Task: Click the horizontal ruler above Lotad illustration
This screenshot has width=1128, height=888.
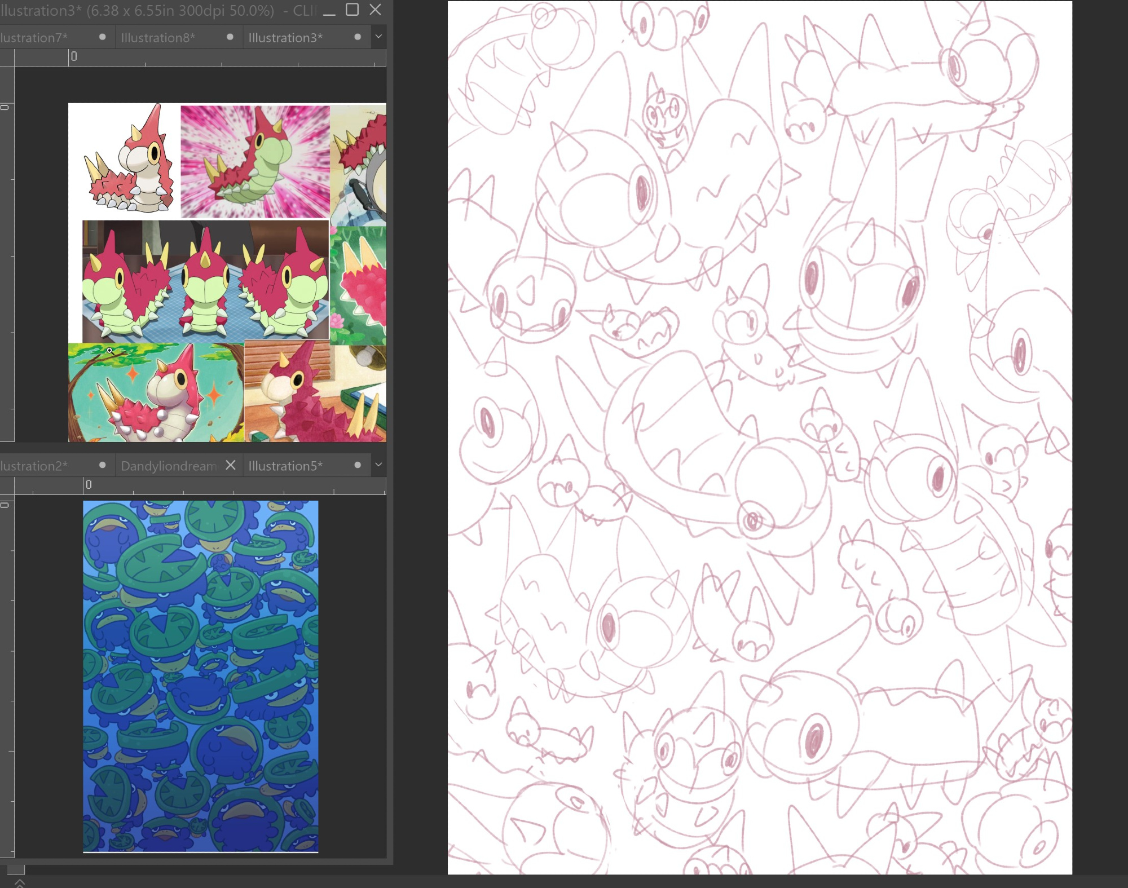Action: [200, 486]
